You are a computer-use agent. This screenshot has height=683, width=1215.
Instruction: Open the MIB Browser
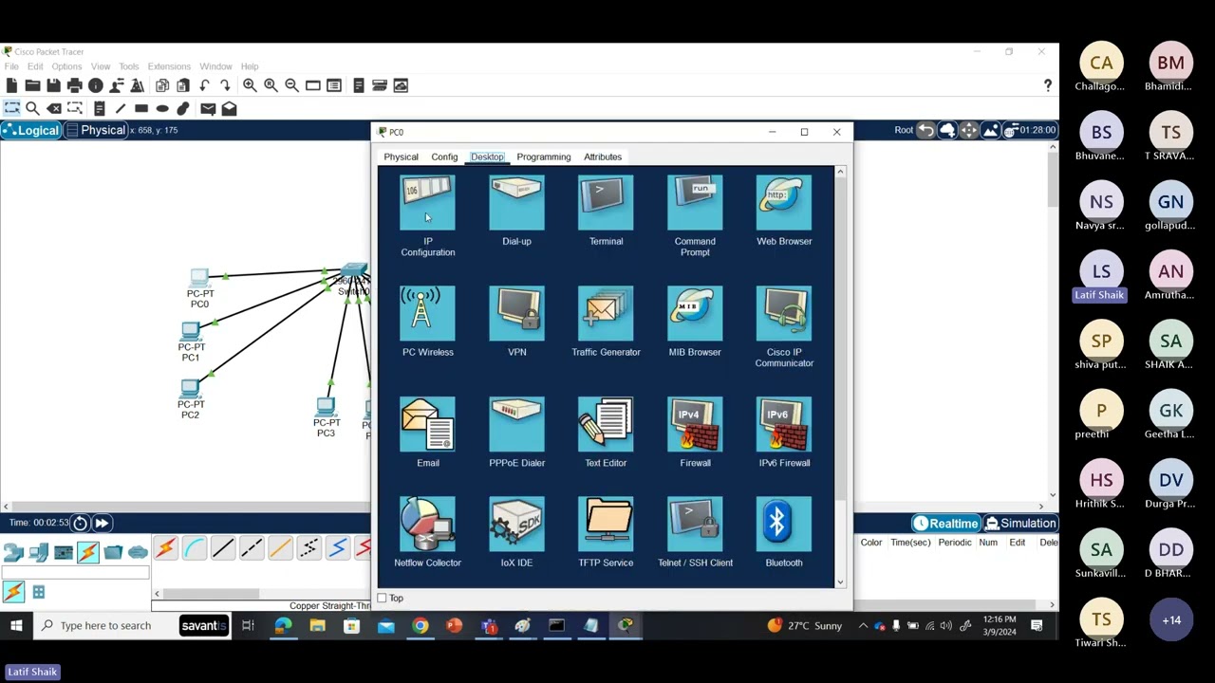click(695, 313)
